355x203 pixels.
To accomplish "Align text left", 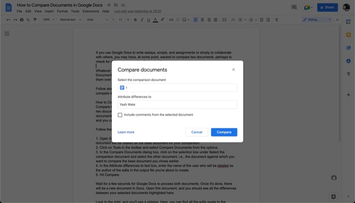I will [x=196, y=19].
